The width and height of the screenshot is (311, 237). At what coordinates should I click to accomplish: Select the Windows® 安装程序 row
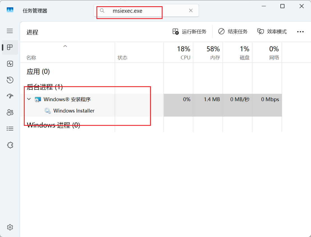click(151, 99)
